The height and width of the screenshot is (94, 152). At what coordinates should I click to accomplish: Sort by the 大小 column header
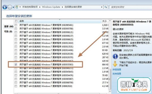tap(105, 21)
